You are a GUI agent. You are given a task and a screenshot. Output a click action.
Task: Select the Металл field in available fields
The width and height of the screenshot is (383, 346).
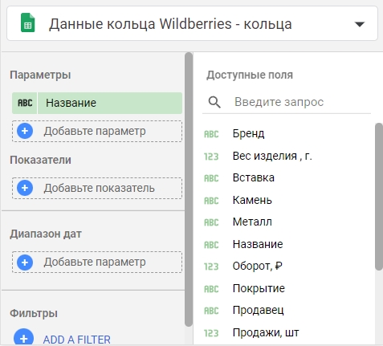pyautogui.click(x=252, y=222)
